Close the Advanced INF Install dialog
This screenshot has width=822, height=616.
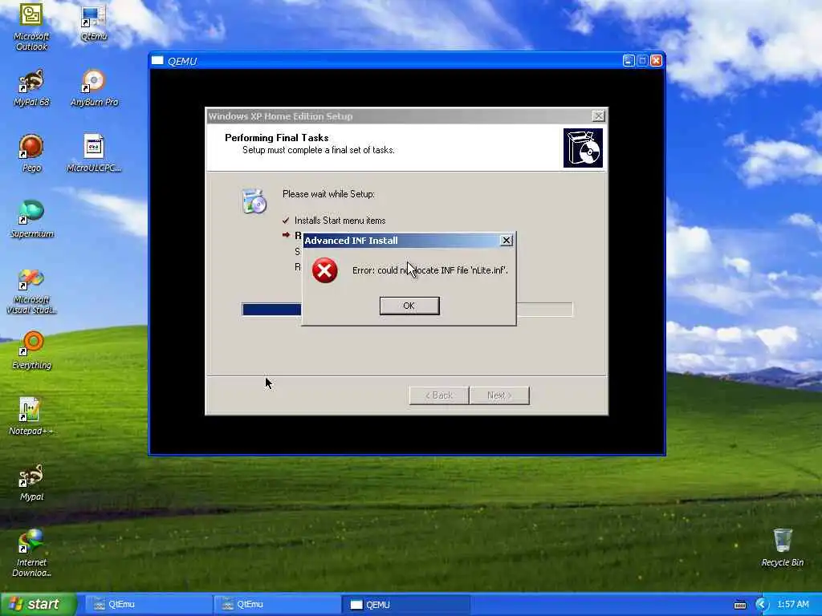[x=506, y=241]
